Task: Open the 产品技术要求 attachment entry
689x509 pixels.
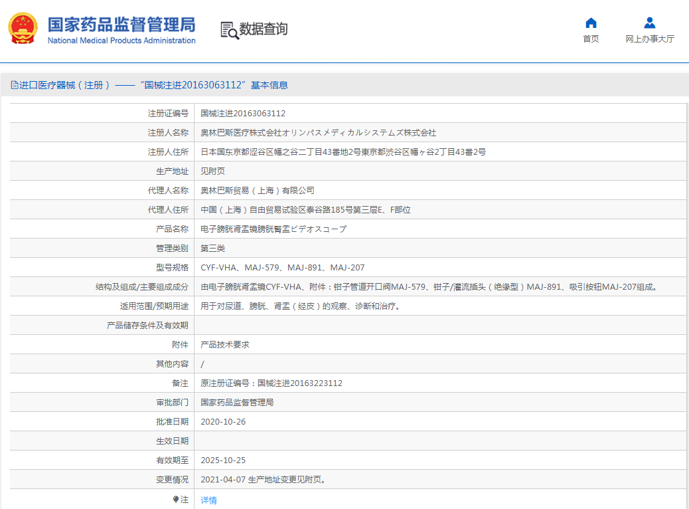Action: [225, 345]
